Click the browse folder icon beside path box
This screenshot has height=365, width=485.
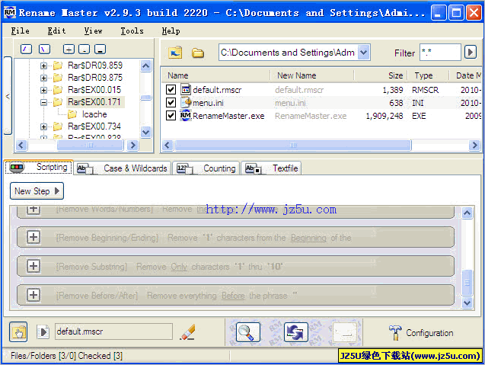click(198, 53)
